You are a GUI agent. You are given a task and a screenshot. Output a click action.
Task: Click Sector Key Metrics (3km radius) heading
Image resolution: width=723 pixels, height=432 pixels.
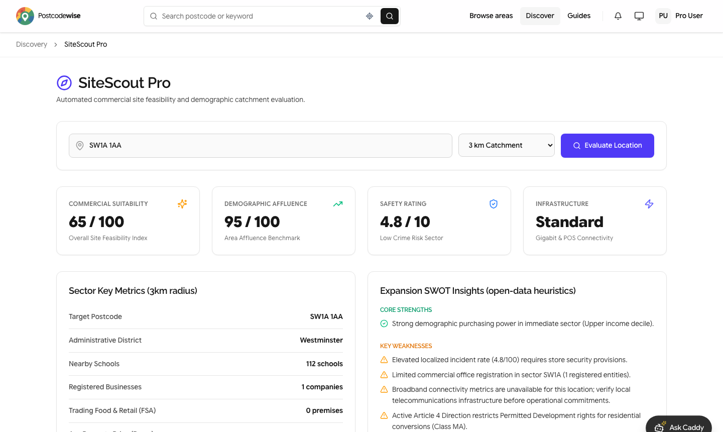[133, 291]
